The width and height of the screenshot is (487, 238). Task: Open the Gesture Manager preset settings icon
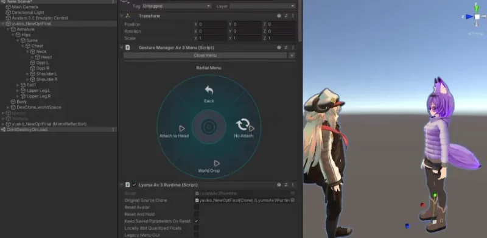[x=286, y=47]
